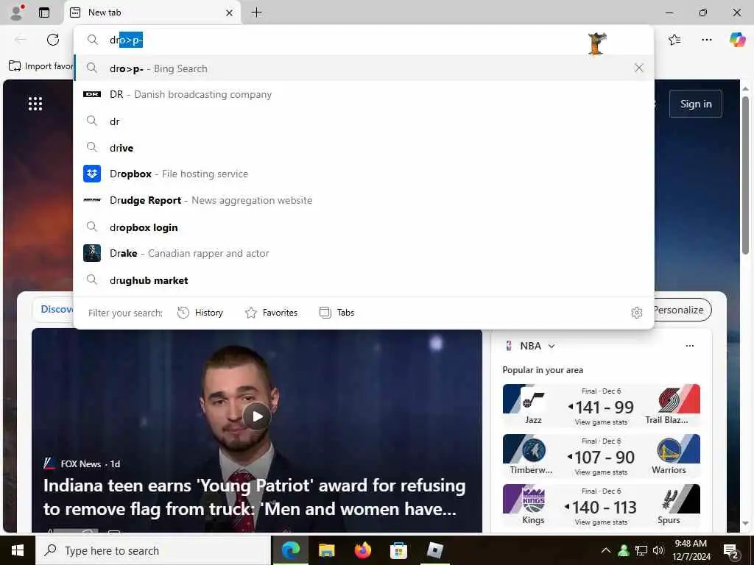The width and height of the screenshot is (754, 565).
Task: Click the Personalize button
Action: (x=682, y=310)
